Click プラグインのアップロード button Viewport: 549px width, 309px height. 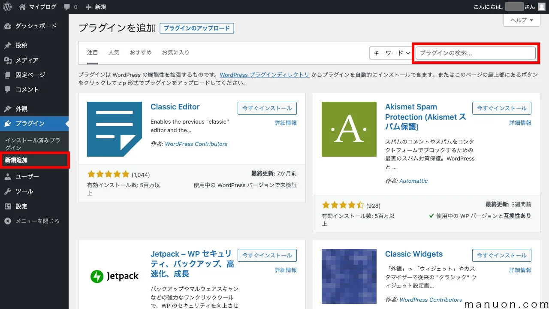(197, 28)
